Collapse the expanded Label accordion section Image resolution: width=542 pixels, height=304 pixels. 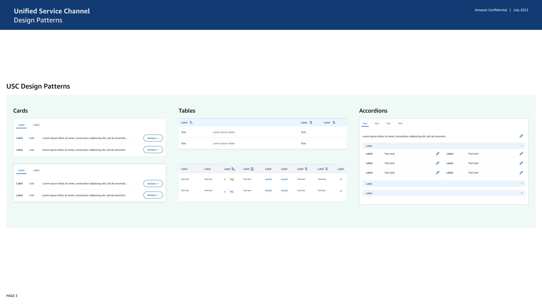click(x=522, y=146)
